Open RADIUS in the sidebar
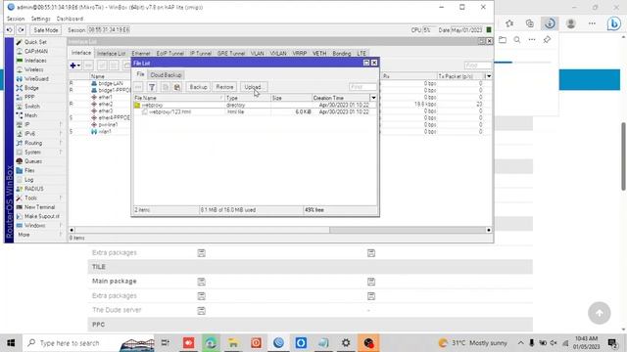Image resolution: width=627 pixels, height=352 pixels. [33, 189]
